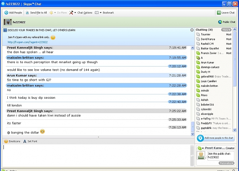This screenshot has height=171, width=239.
Task: Click status icon next to A
Action: click(x=198, y=58)
